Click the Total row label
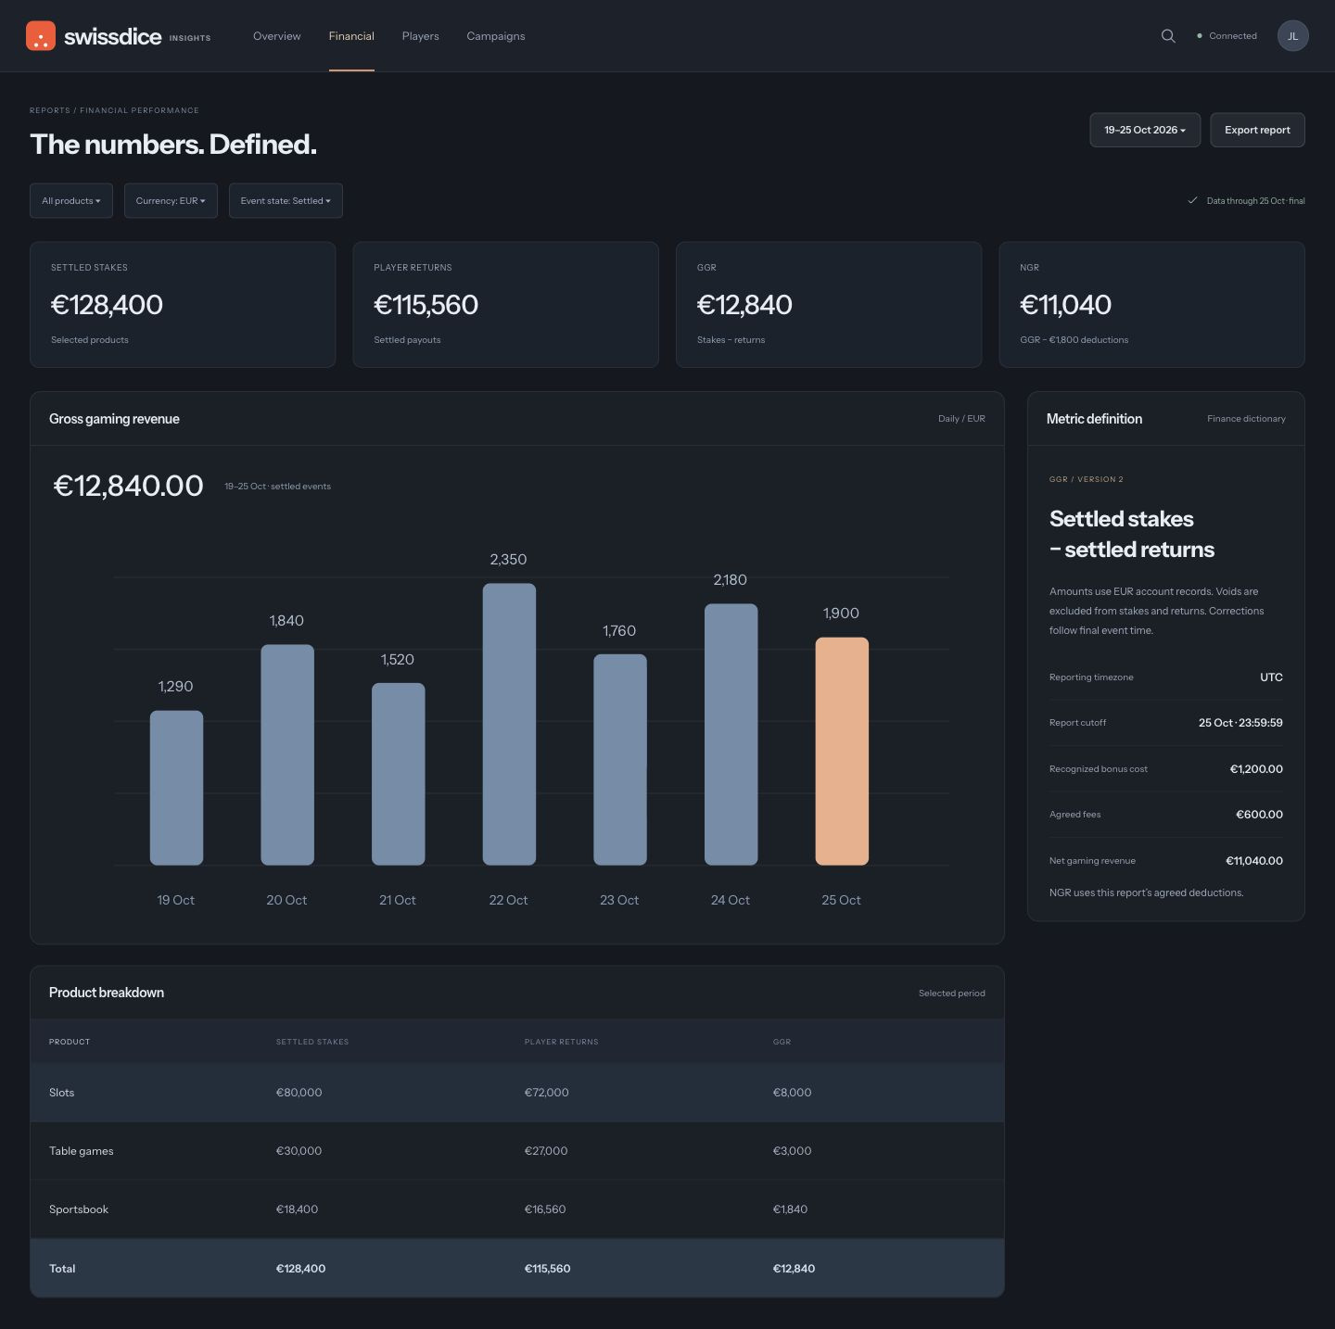 [x=62, y=1269]
